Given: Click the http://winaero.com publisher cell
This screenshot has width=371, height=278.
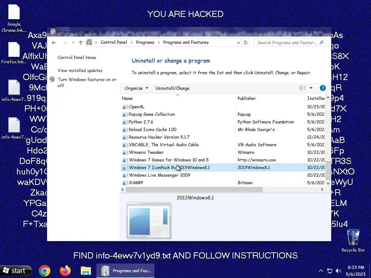Looking at the screenshot, I should [x=257, y=160].
